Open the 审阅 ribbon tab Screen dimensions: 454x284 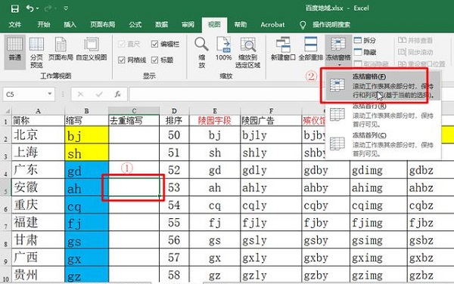(188, 25)
